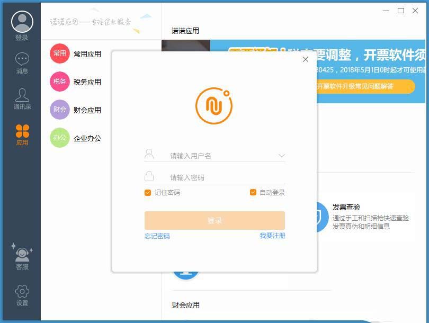Screen dimensions: 429x323
Task: Click the 发票查验 shield icon
Action: pyautogui.click(x=321, y=217)
